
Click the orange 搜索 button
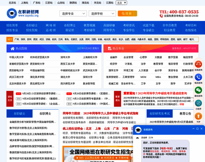tap(127, 13)
